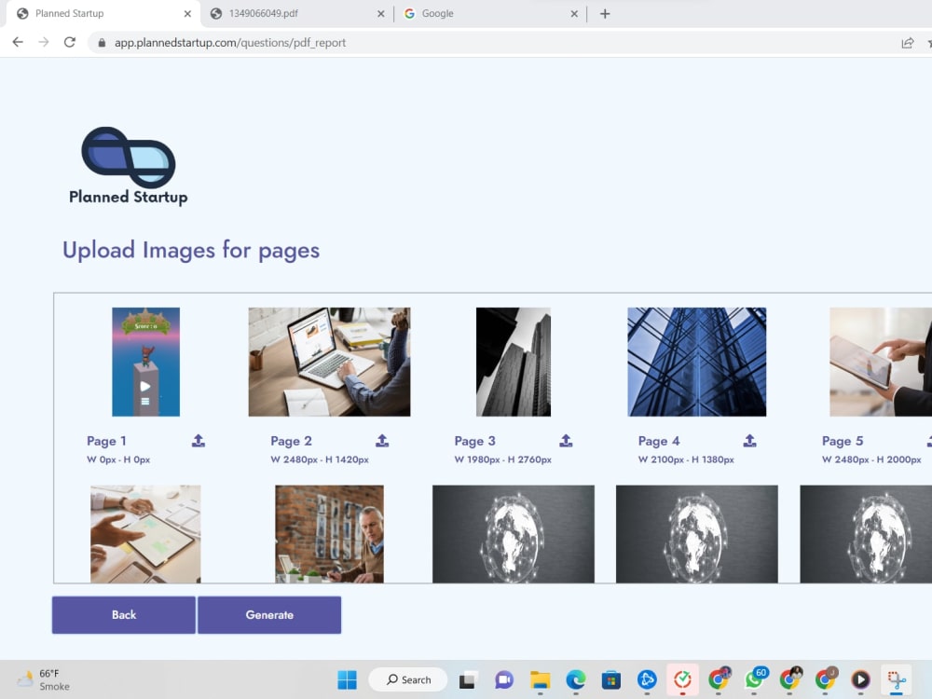Open a new browser tab
The height and width of the screenshot is (699, 932).
[605, 14]
